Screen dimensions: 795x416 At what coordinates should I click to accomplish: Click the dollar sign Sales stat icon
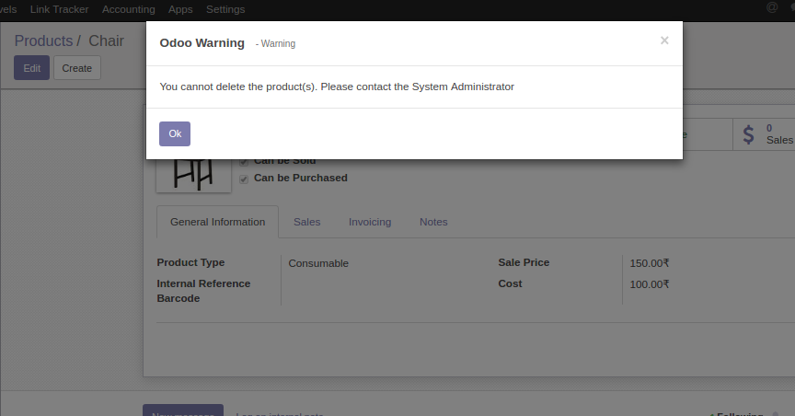click(749, 134)
